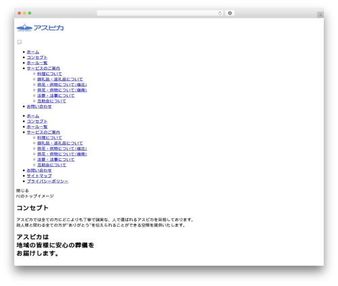338x286 pixels.
Task: Open 互助会について in the menu beneath the checkbox
Action: click(x=51, y=101)
